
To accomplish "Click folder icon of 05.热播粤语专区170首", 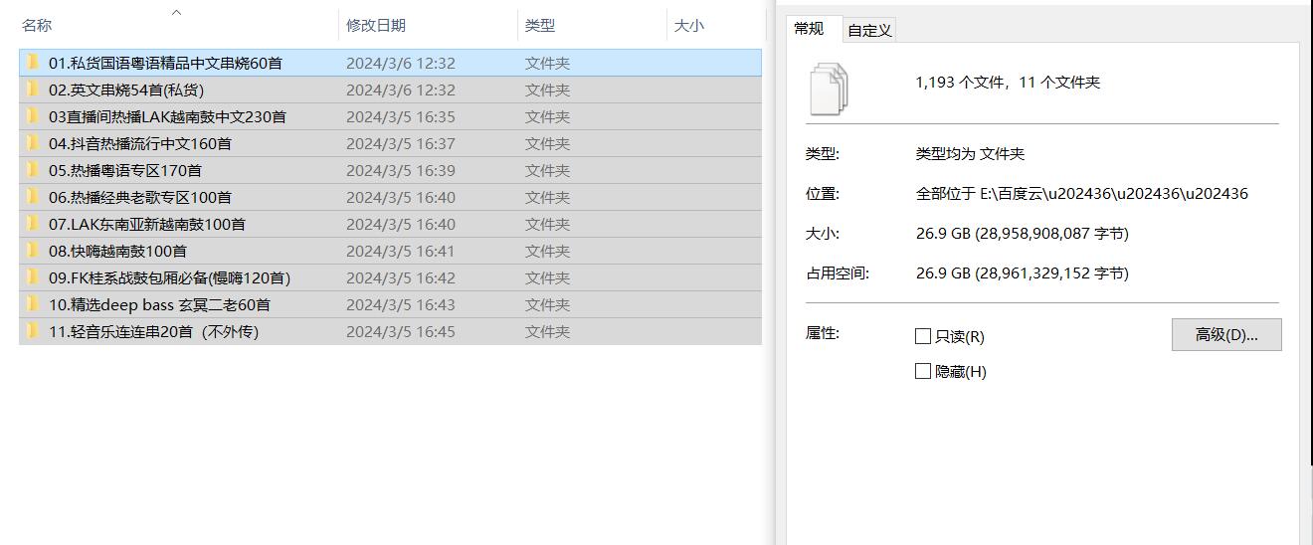I will point(33,170).
